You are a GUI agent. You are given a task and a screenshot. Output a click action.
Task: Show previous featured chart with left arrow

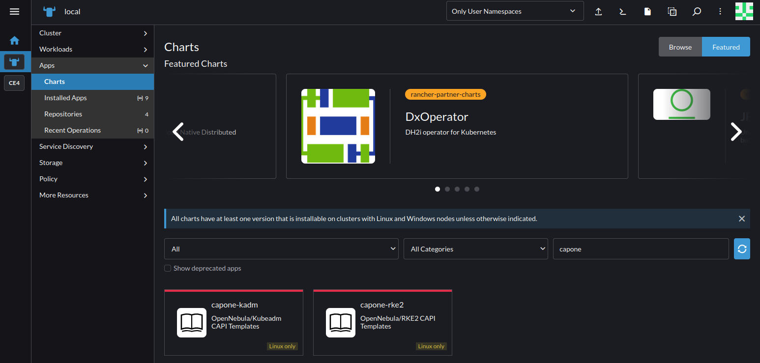pos(178,132)
